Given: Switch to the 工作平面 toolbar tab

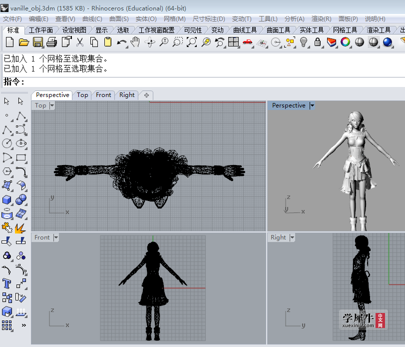Looking at the screenshot, I should (x=41, y=30).
